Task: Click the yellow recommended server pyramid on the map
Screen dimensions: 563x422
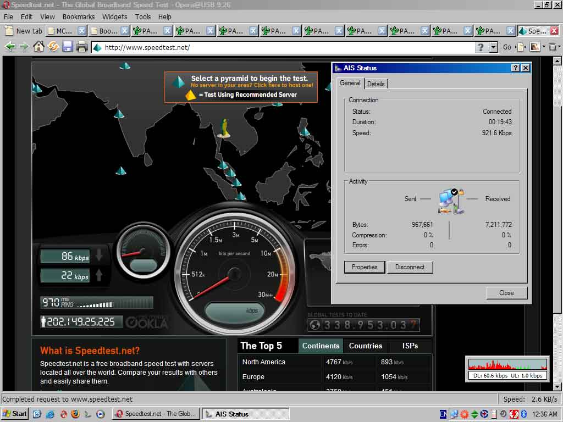Action: click(x=224, y=129)
